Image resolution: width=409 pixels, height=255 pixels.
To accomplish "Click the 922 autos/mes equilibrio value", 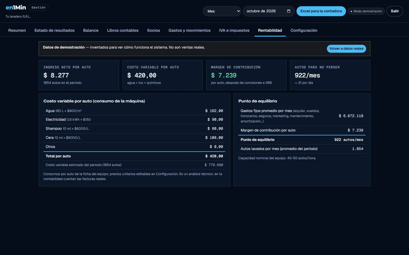I will click(x=349, y=140).
